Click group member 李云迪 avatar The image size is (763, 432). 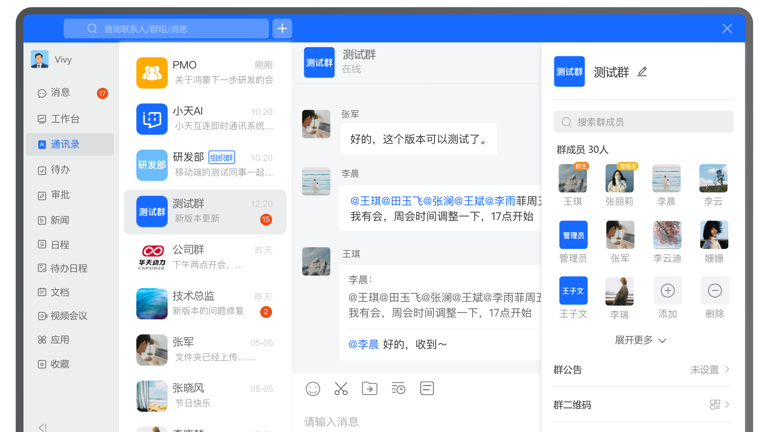pyautogui.click(x=667, y=234)
